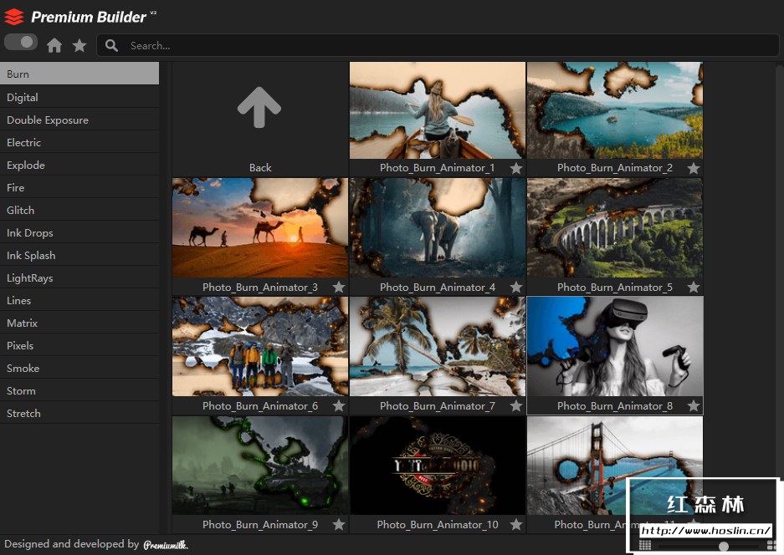
Task: Show the Storm category
Action: (79, 390)
